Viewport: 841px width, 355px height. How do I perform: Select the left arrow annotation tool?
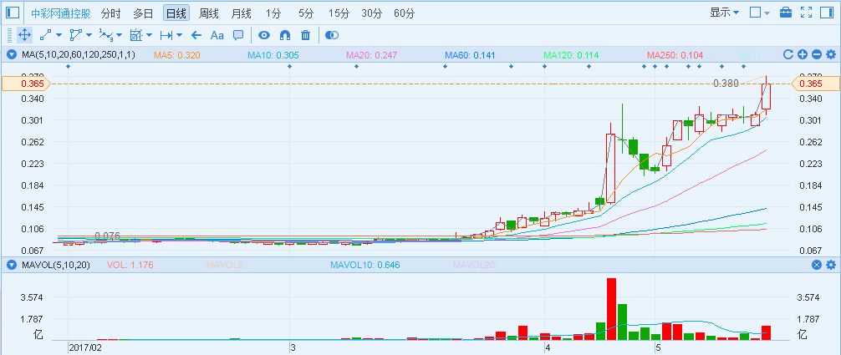[196, 35]
